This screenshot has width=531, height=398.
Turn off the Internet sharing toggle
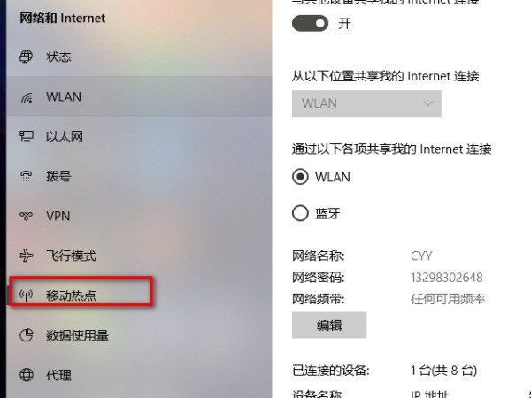311,23
